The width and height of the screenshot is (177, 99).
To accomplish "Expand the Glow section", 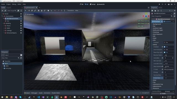I will [155, 80].
